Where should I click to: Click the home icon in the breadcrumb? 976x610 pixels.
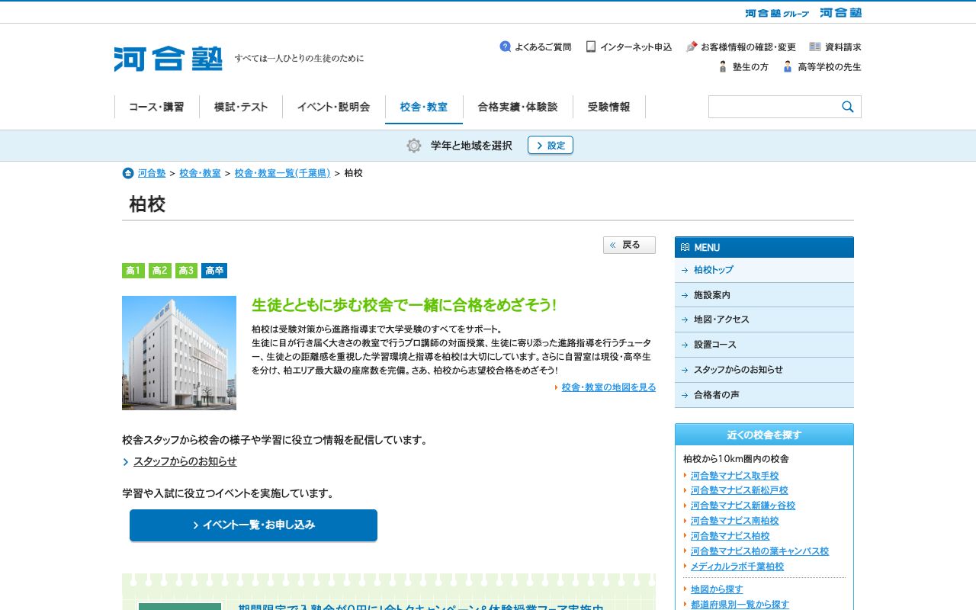pyautogui.click(x=128, y=173)
